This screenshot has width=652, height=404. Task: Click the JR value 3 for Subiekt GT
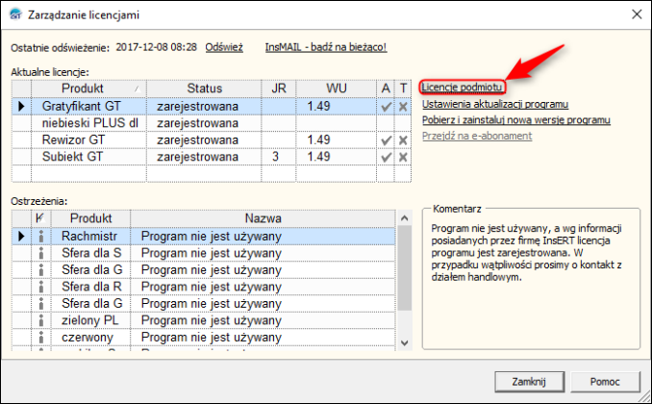pos(275,157)
